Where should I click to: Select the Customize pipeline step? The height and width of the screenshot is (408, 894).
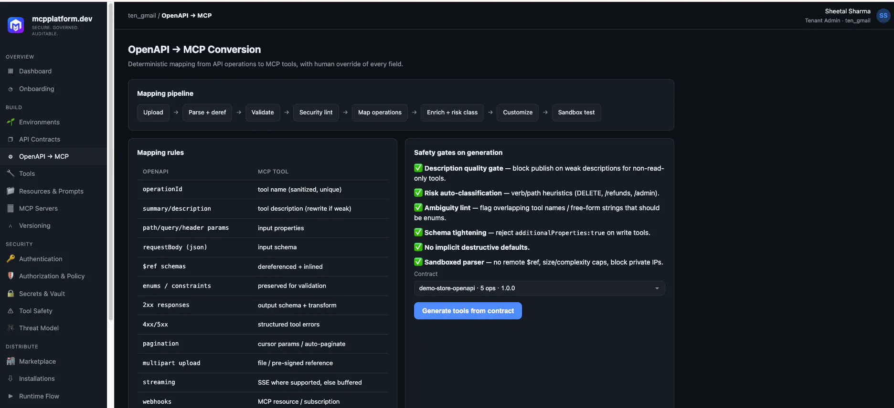[518, 112]
